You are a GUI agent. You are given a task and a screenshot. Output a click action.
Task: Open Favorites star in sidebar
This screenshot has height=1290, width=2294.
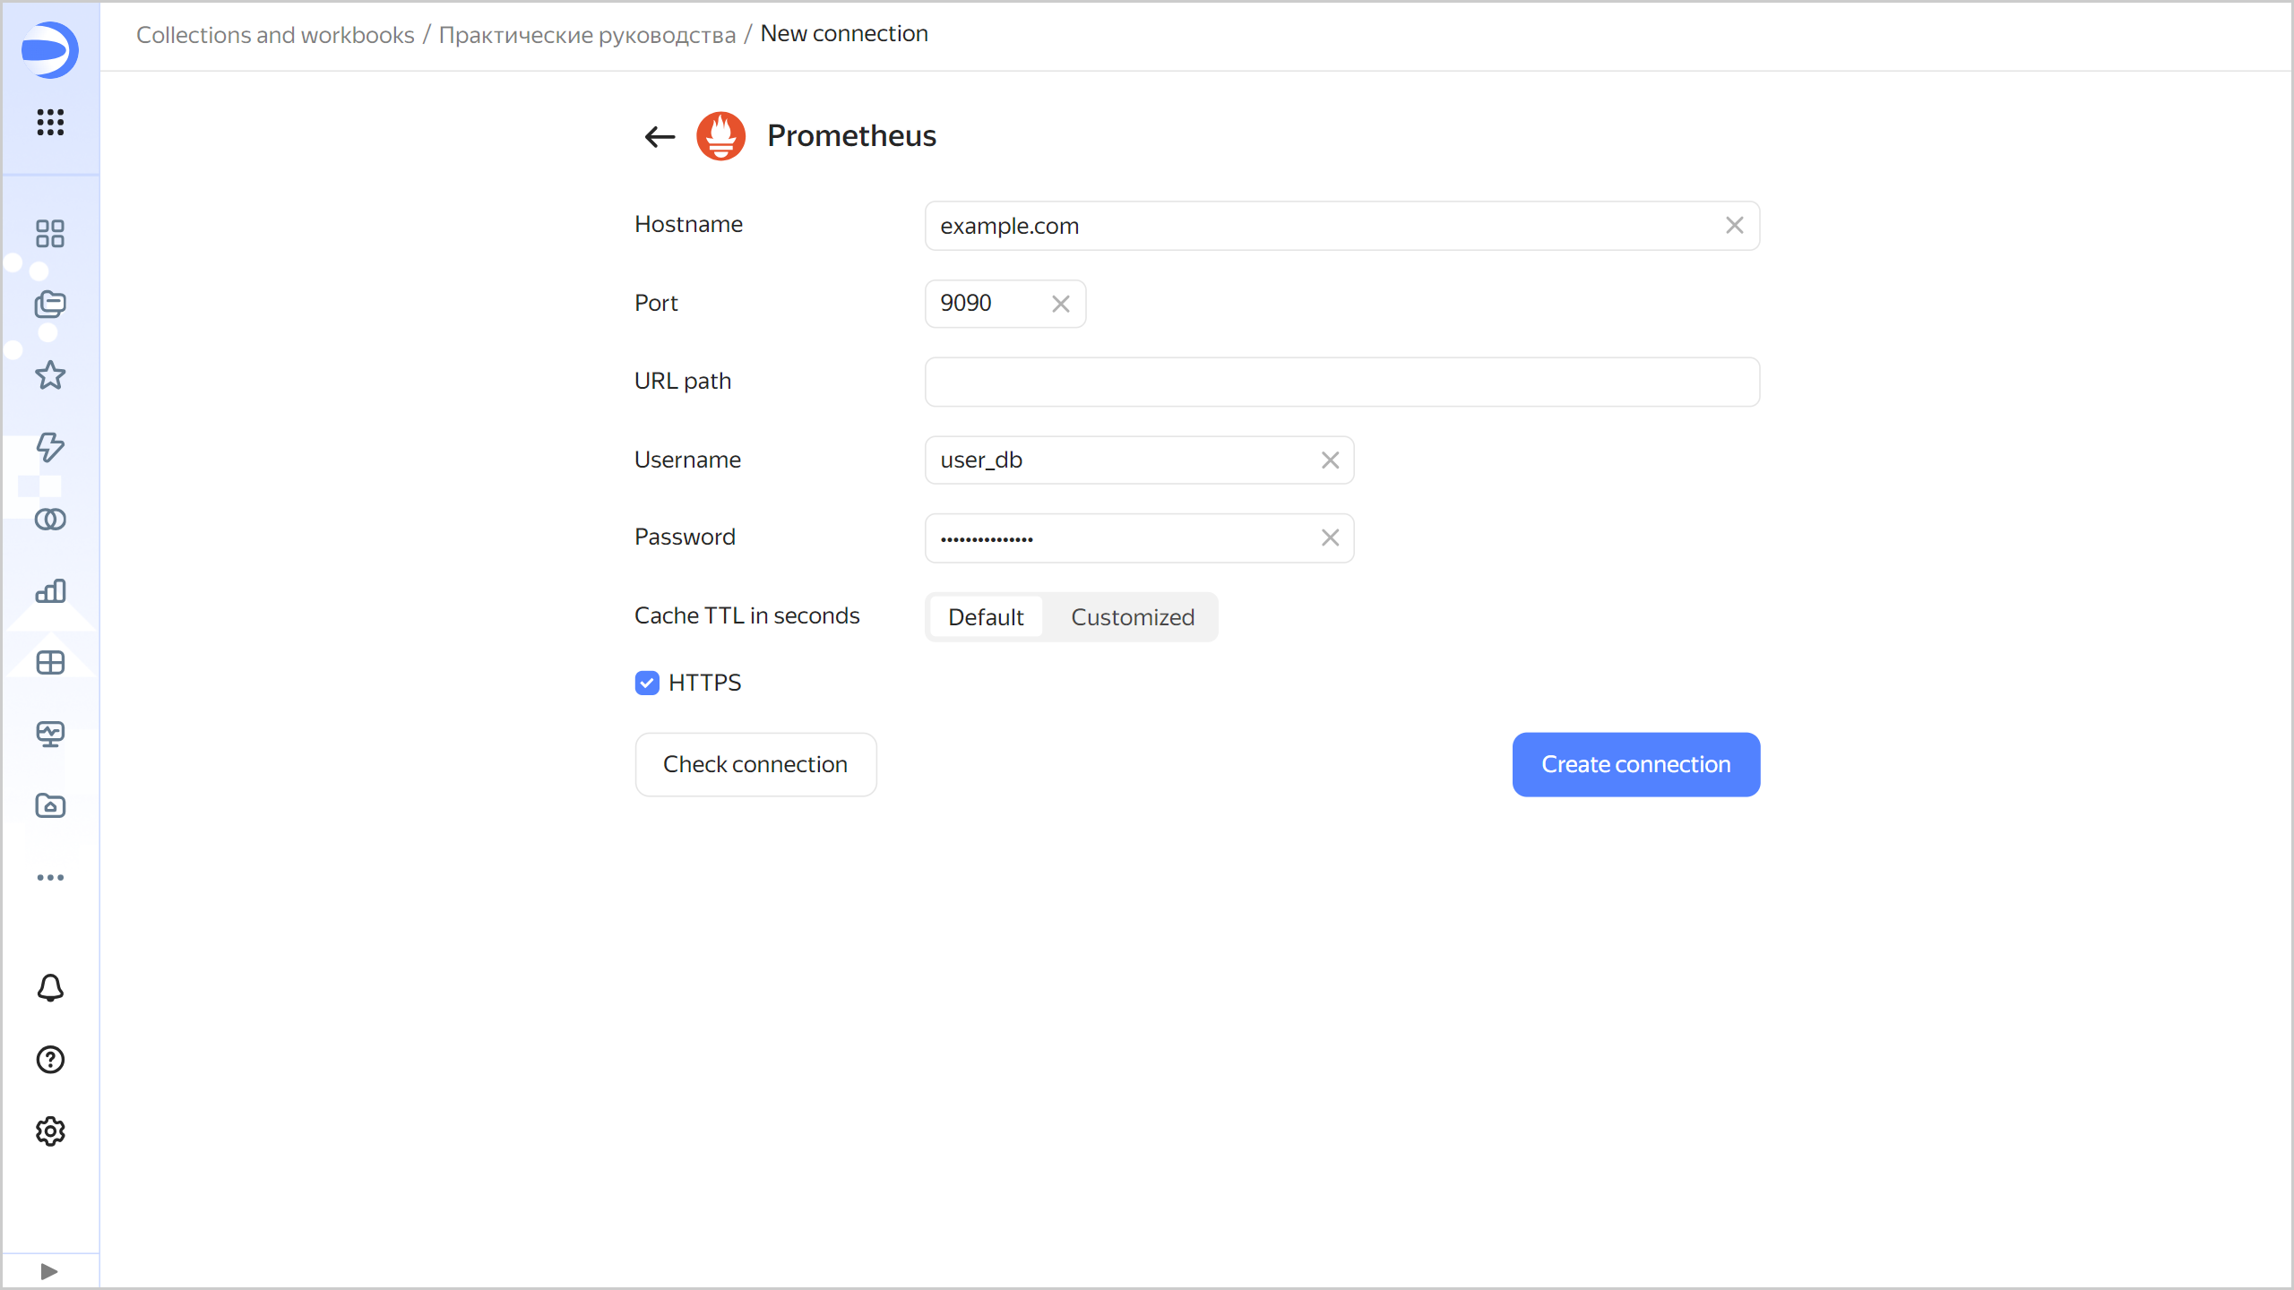50,375
